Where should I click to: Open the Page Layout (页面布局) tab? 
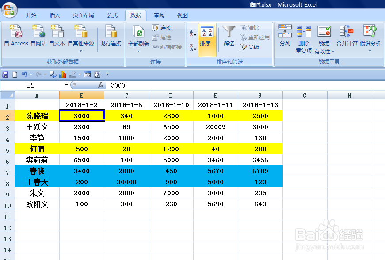83,15
